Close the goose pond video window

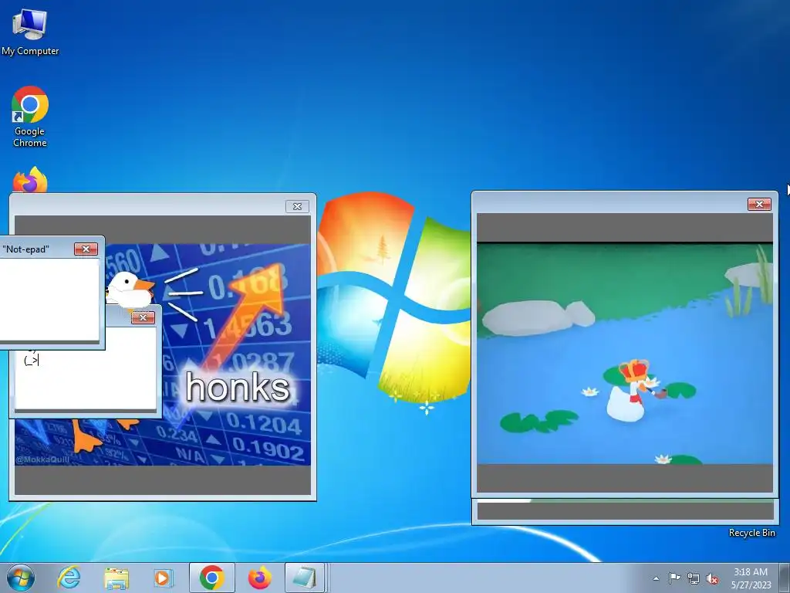click(x=759, y=204)
